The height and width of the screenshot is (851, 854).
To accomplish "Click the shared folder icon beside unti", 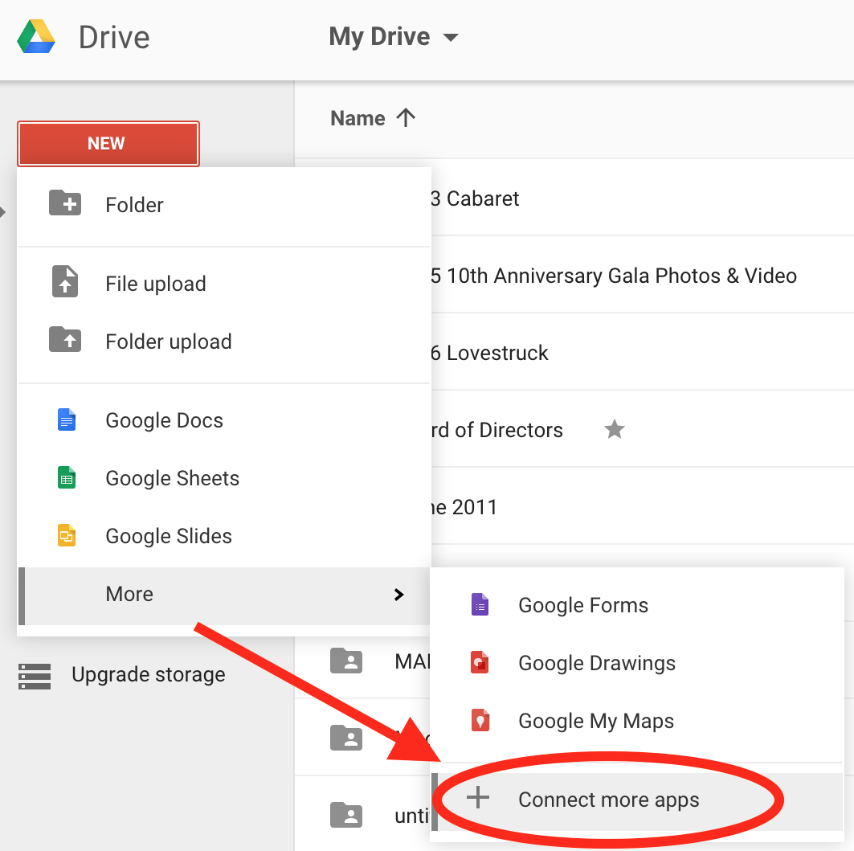I will click(346, 815).
